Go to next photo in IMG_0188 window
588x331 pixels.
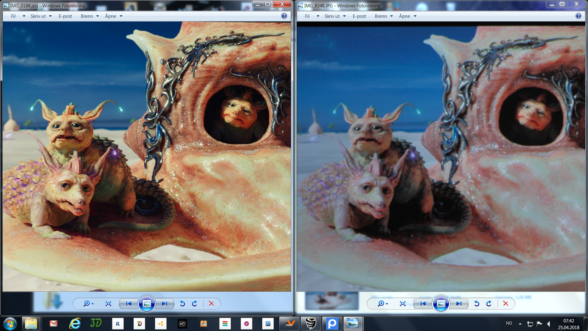coord(164,303)
